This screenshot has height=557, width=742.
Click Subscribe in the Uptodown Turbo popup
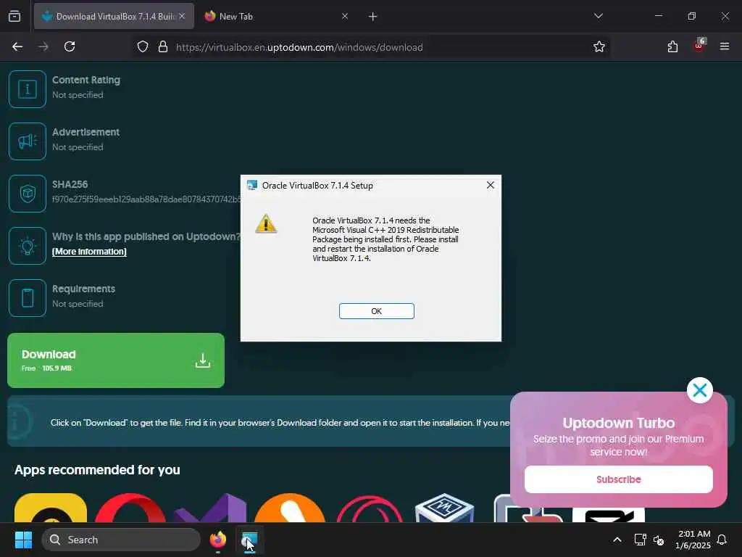tap(619, 479)
